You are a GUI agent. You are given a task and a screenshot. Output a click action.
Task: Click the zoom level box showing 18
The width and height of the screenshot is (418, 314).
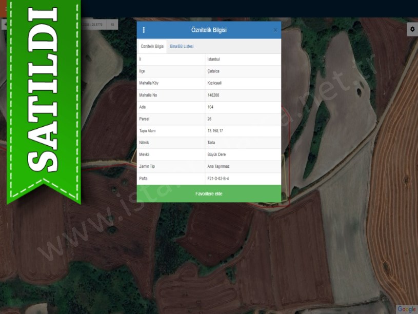coord(112,24)
